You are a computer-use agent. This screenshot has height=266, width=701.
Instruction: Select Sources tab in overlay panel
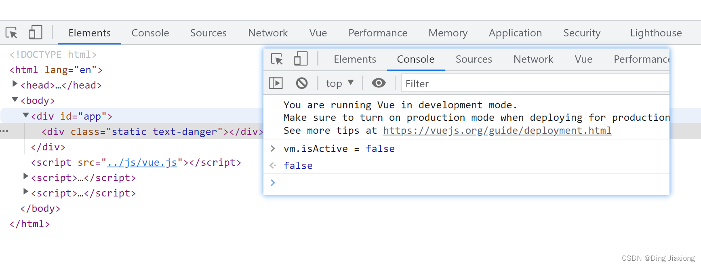[474, 59]
